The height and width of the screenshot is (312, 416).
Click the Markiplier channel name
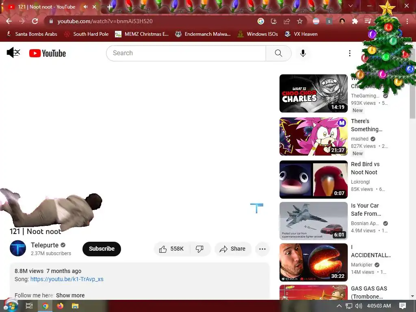point(362,265)
